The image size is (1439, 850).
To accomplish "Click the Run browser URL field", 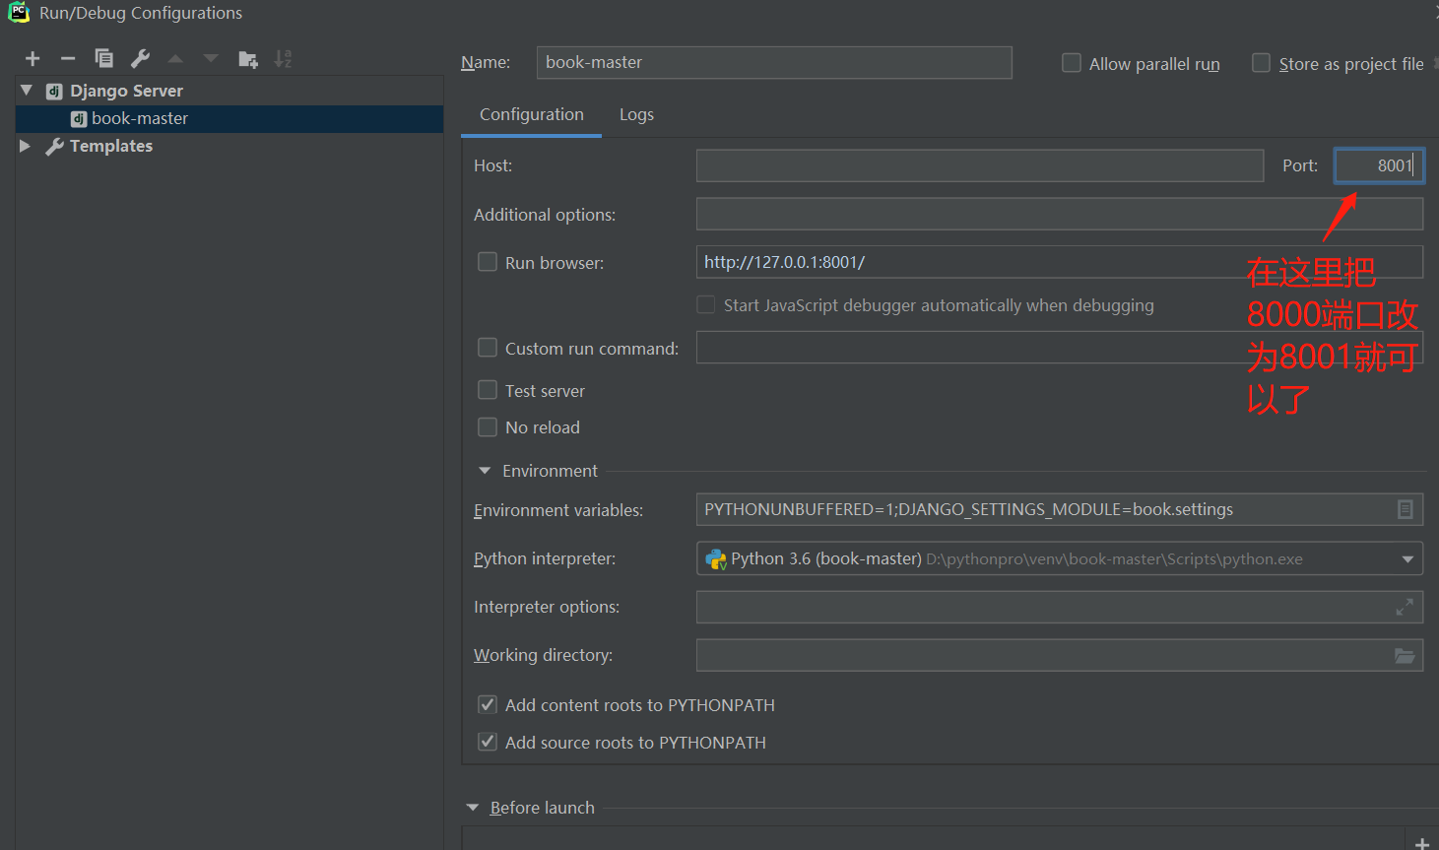I will 1060,262.
